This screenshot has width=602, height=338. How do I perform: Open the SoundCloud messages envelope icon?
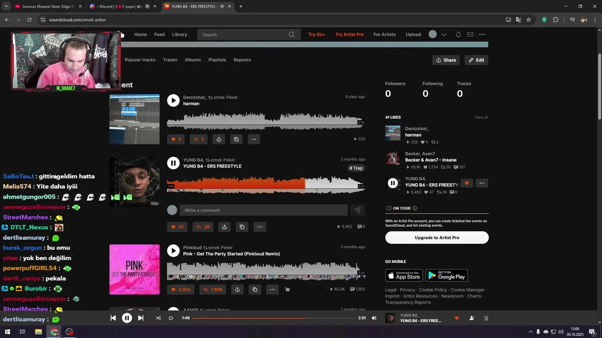tap(470, 34)
